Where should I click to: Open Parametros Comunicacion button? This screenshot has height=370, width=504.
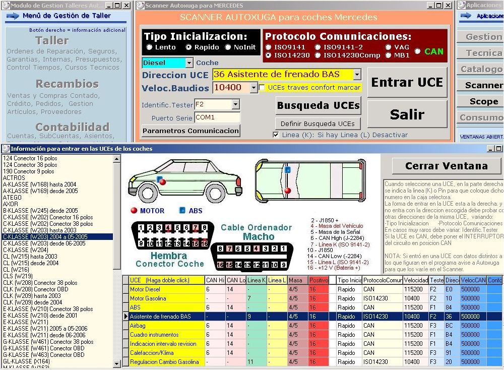[x=191, y=131]
